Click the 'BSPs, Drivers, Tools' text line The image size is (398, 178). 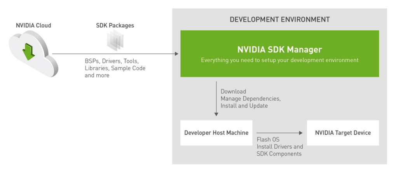[112, 61]
